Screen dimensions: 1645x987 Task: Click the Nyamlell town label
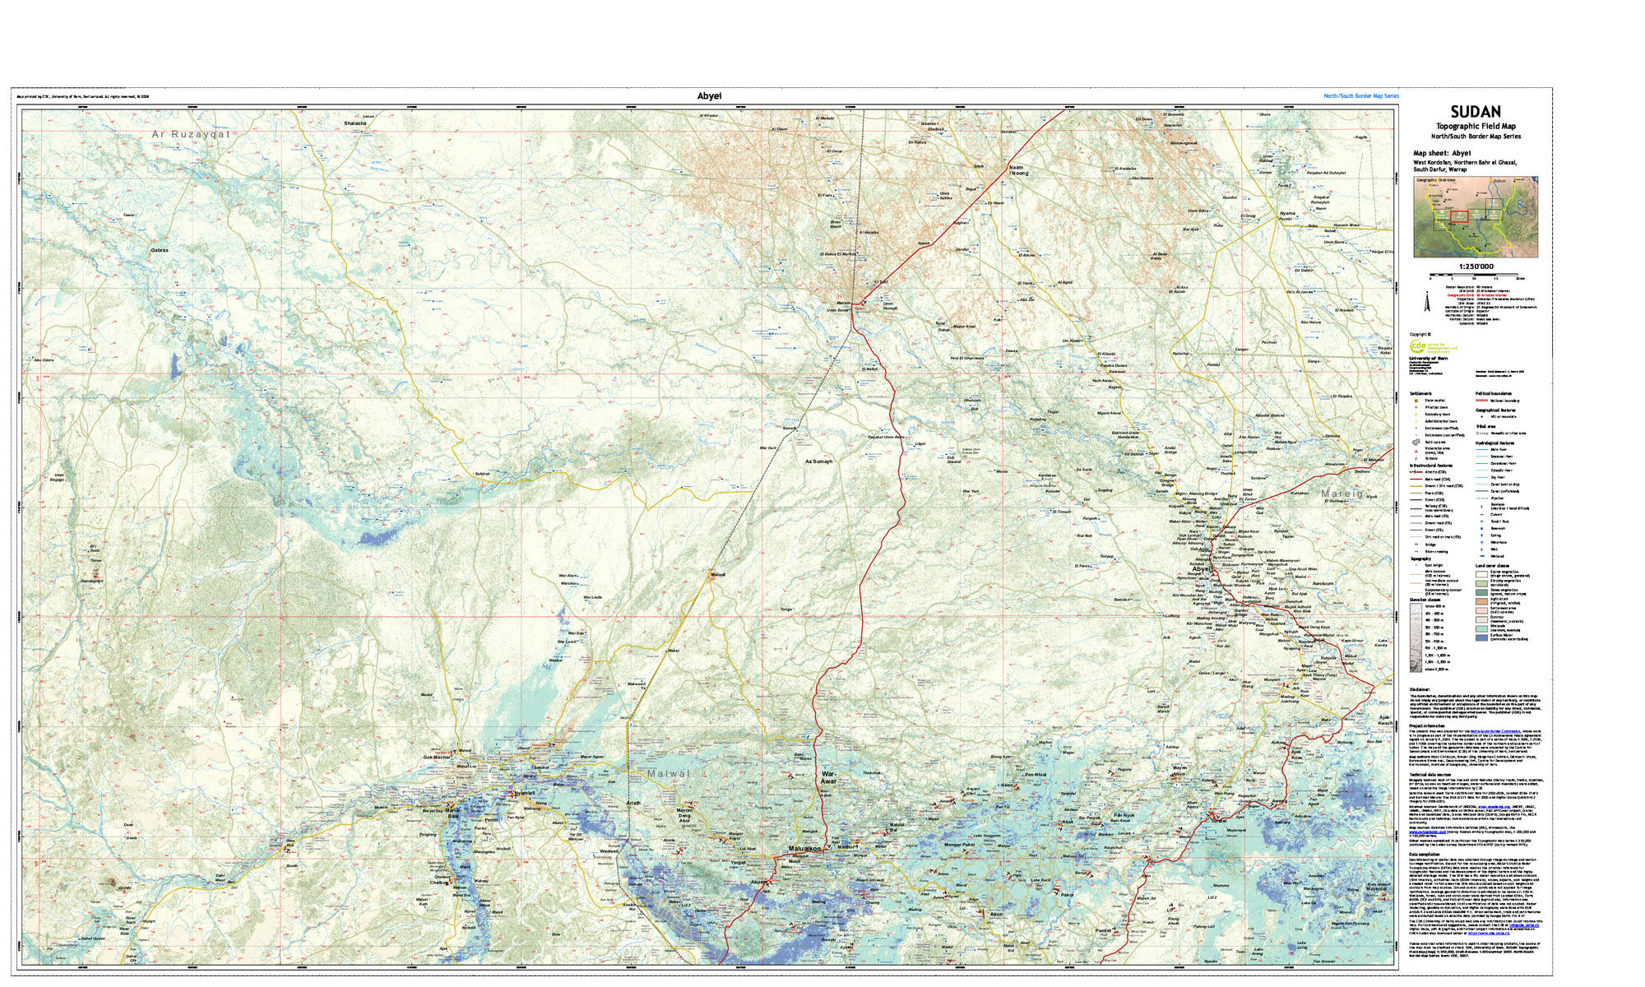pyautogui.click(x=524, y=793)
